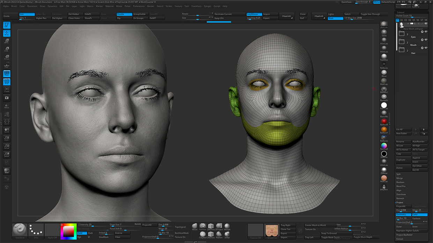Image resolution: width=433 pixels, height=243 pixels.
Task: Pick a color in the color picker square
Action: [68, 231]
